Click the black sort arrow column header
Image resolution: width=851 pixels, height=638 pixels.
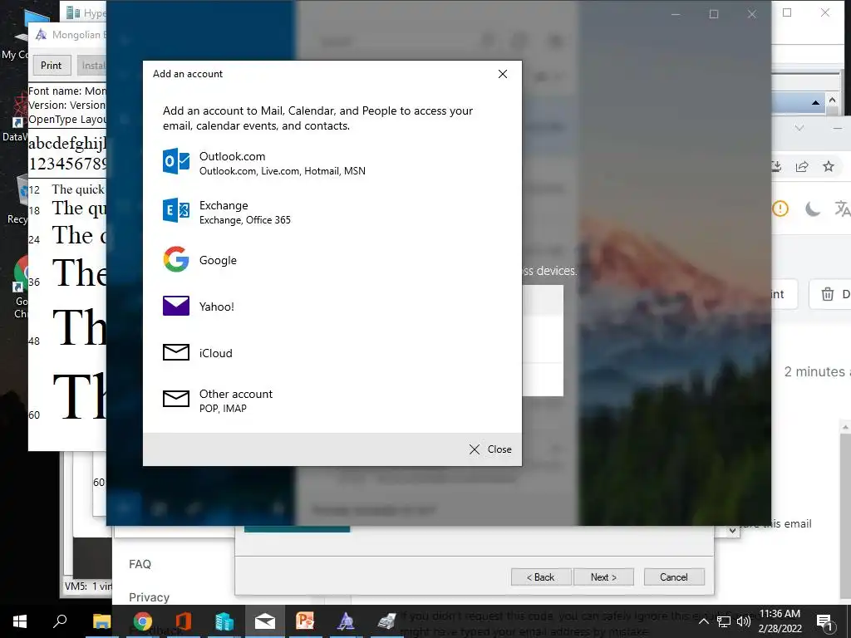tap(815, 102)
